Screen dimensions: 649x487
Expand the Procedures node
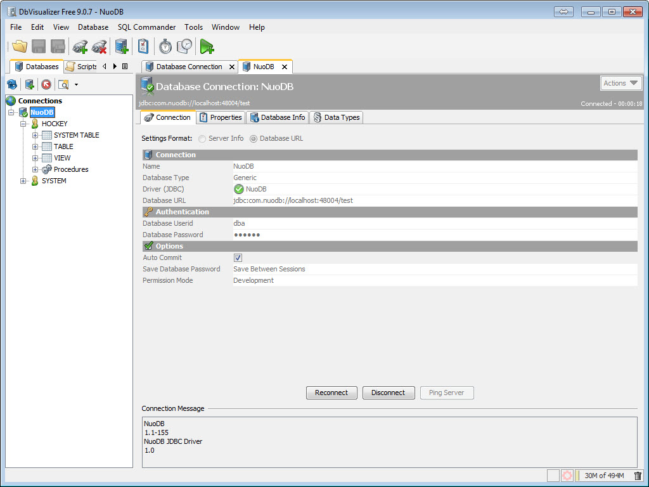(x=35, y=169)
